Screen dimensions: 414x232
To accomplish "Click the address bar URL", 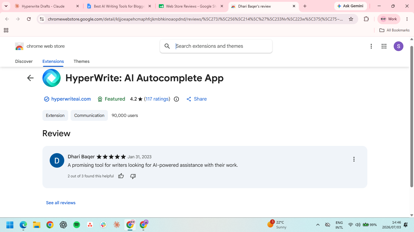I will pos(195,19).
